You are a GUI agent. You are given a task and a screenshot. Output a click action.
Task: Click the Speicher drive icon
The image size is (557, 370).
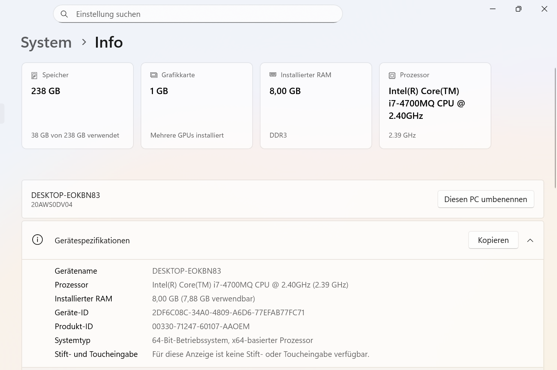coord(34,75)
